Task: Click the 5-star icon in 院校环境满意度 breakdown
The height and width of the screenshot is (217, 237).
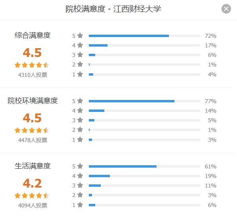Action: [x=80, y=101]
